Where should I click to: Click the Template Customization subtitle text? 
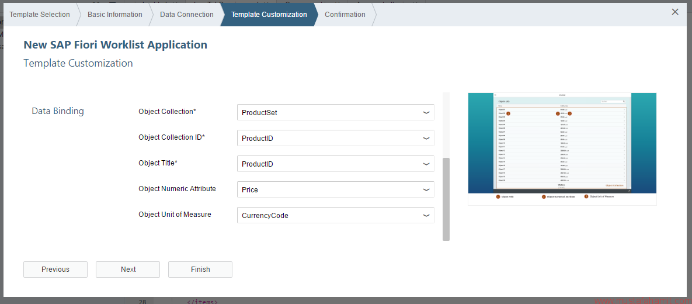coord(78,63)
